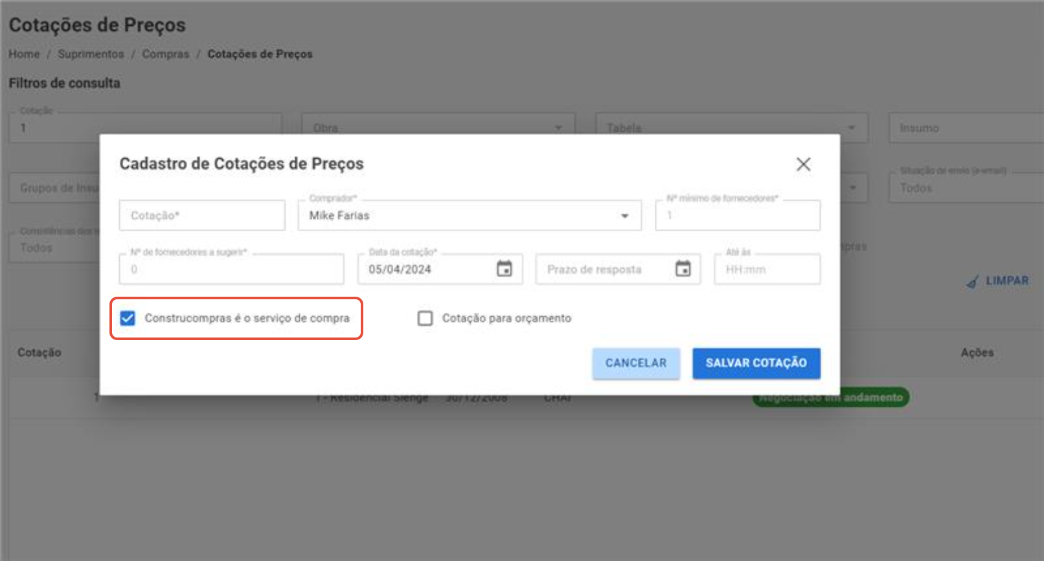Focus Nº de fornecedores a sugerir field
The image size is (1044, 561).
(231, 269)
